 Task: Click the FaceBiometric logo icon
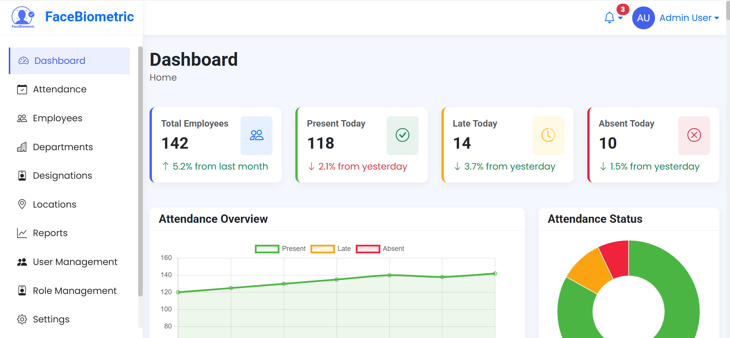[x=23, y=17]
